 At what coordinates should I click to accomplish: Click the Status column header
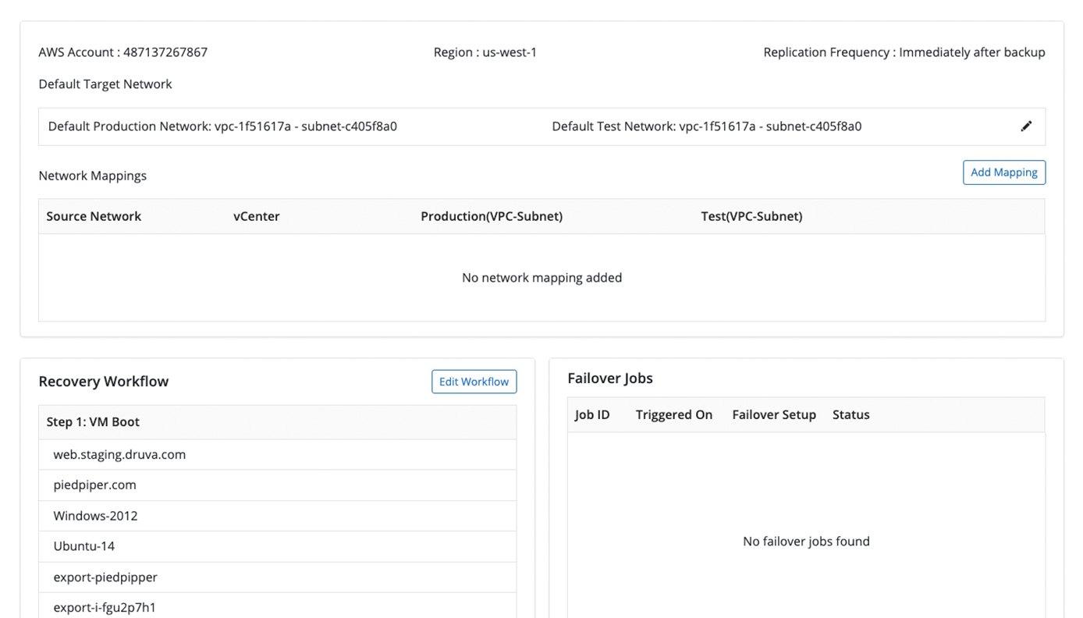tap(850, 415)
